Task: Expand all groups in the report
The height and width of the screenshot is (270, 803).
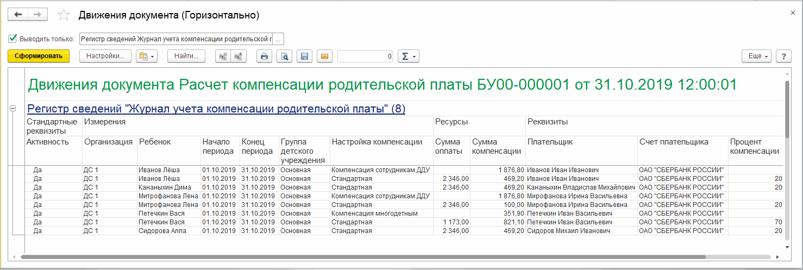Action: coord(238,56)
